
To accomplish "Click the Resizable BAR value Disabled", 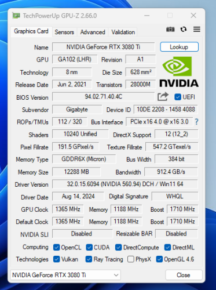I will click(177, 234).
